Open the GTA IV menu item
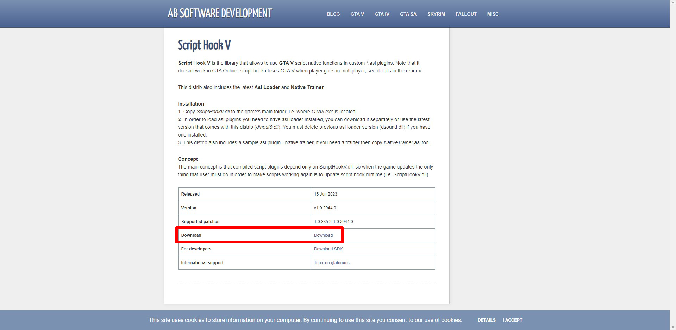 pyautogui.click(x=382, y=14)
